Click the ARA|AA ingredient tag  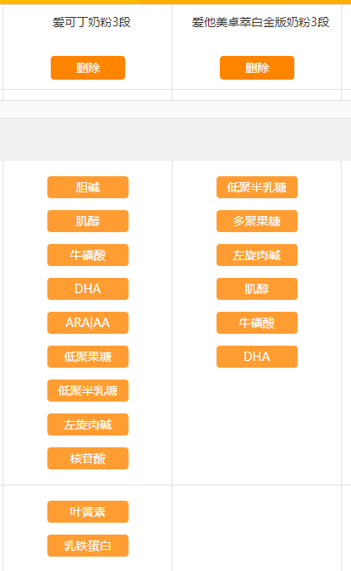[88, 323]
